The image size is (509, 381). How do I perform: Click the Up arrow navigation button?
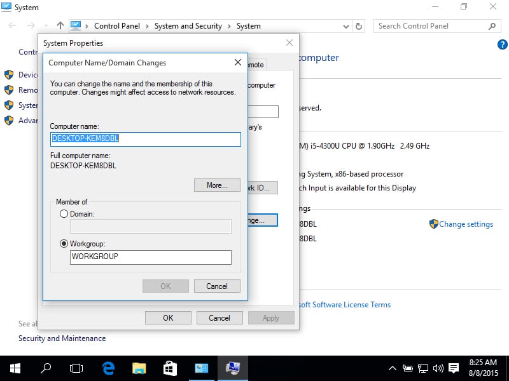(60, 25)
